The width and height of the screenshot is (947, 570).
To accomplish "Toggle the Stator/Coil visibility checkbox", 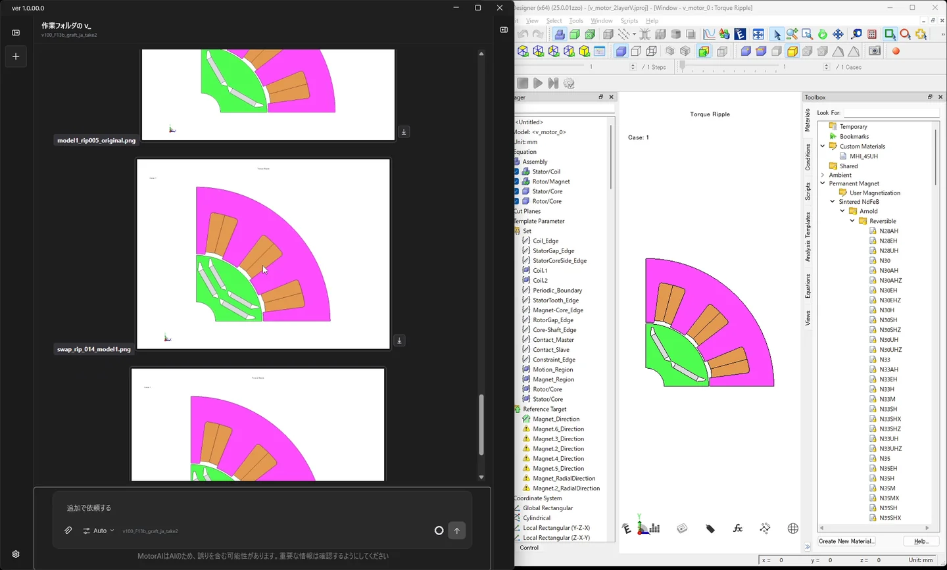I will point(516,172).
